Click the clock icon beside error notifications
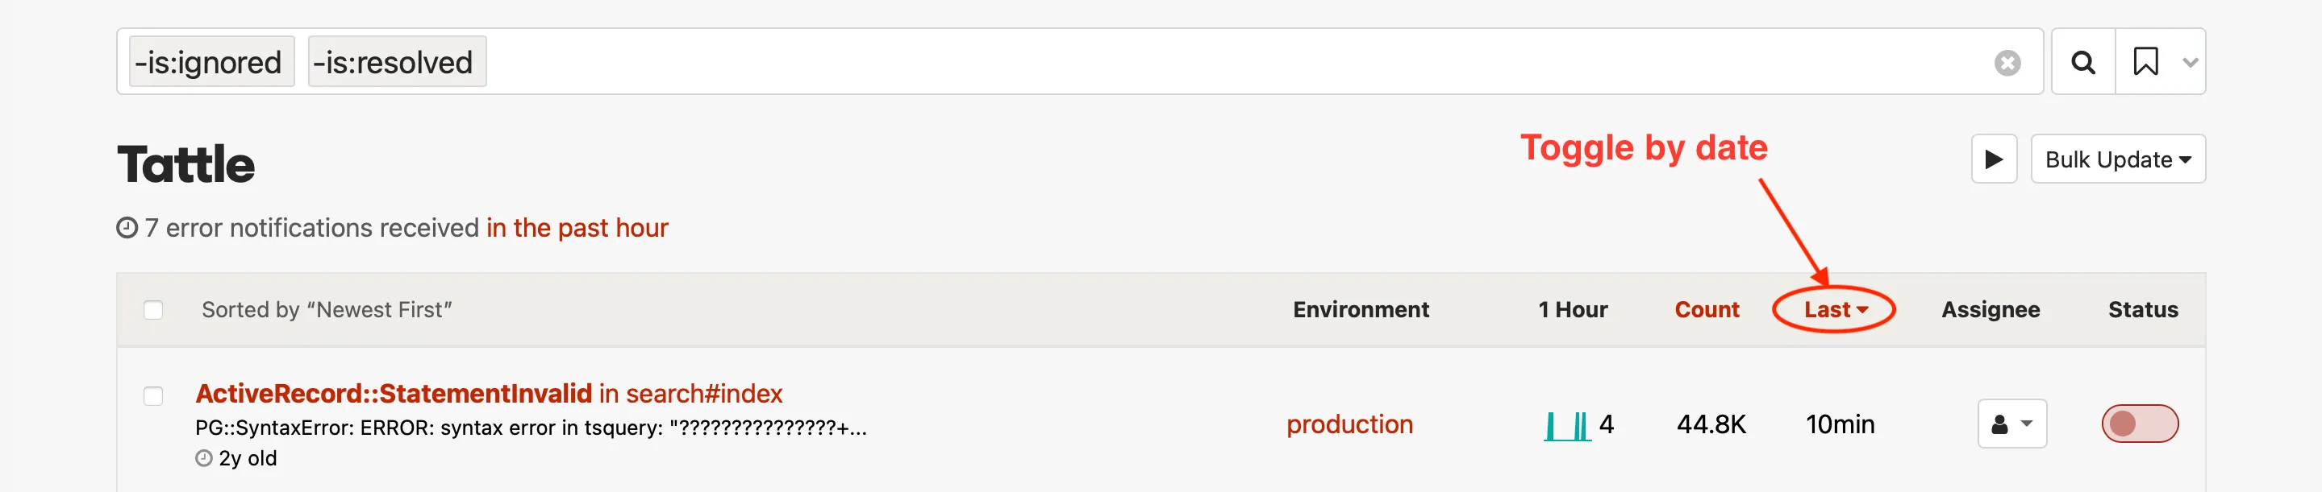The image size is (2322, 492). click(x=127, y=228)
